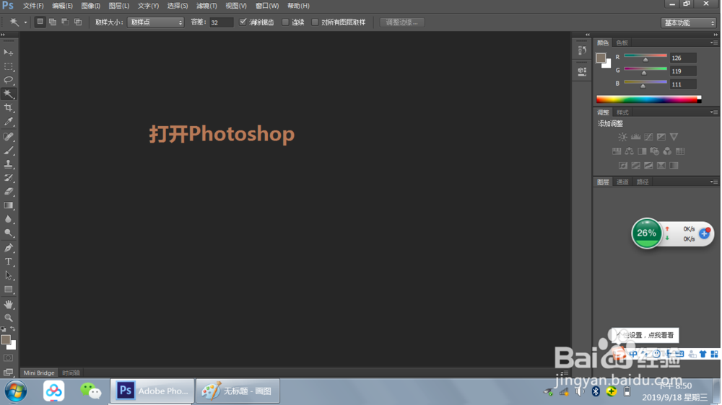This screenshot has width=722, height=405.
Task: Open the Filter menu
Action: (206, 6)
